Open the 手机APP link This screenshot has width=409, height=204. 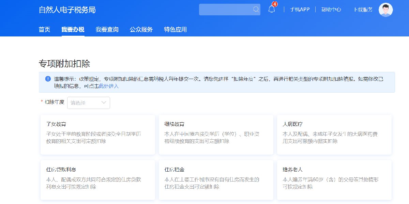300,10
